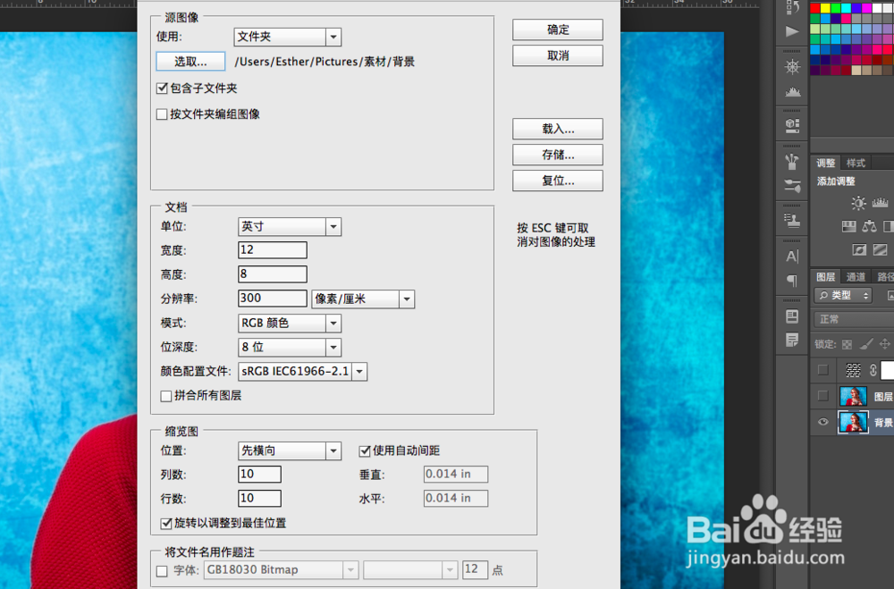
Task: Show the 图层 layer visibility
Action: point(822,396)
